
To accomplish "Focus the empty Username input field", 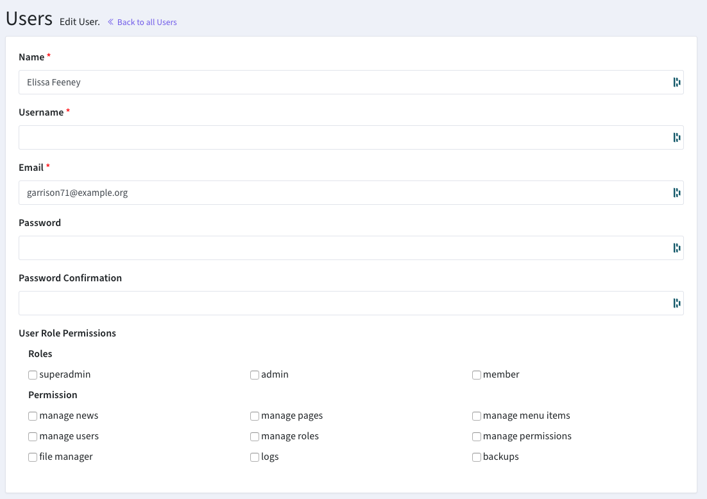I will [351, 137].
